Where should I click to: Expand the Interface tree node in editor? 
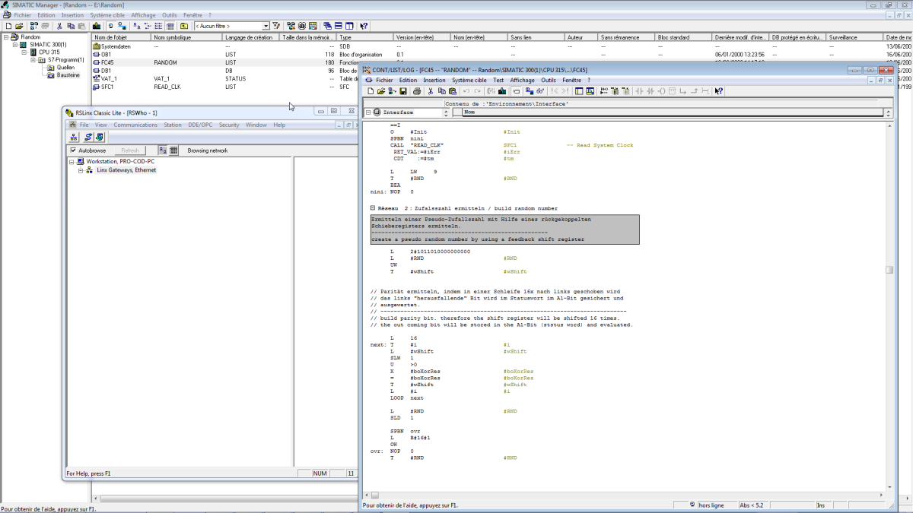coord(368,112)
